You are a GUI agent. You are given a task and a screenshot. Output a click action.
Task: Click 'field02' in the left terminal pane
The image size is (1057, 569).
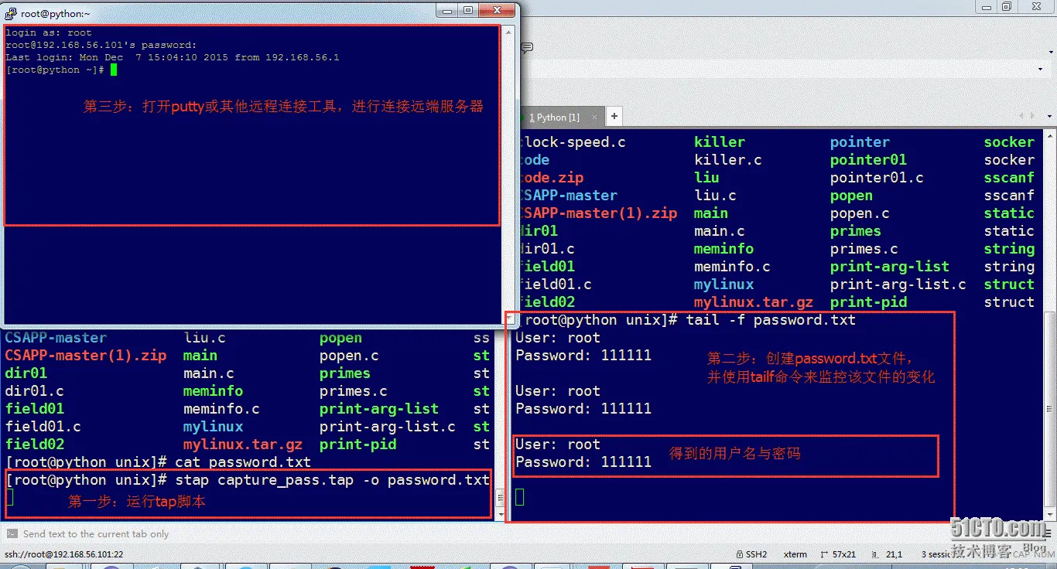click(x=35, y=445)
